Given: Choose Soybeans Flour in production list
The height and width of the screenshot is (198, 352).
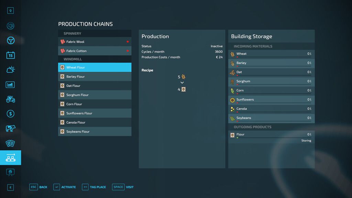Looking at the screenshot, I should (x=95, y=132).
